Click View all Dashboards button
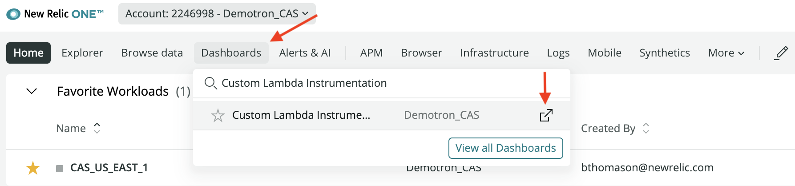 click(506, 148)
